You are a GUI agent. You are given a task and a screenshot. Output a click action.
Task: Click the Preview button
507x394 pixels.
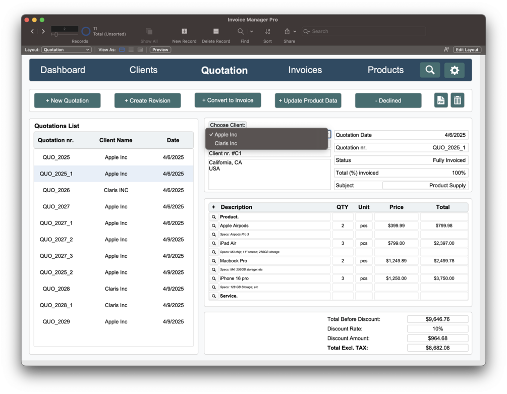[x=160, y=50]
